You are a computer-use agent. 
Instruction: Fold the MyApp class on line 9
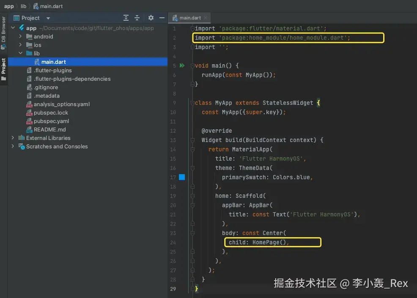(x=192, y=103)
